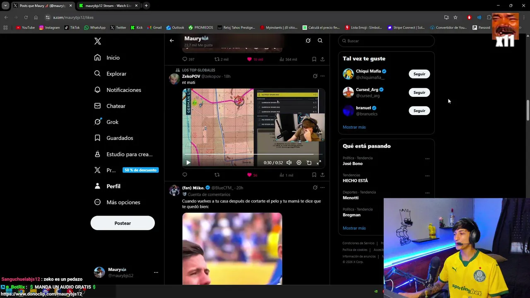Bookmark this page with the star icon
Image resolution: width=530 pixels, height=298 pixels.
pos(455,17)
